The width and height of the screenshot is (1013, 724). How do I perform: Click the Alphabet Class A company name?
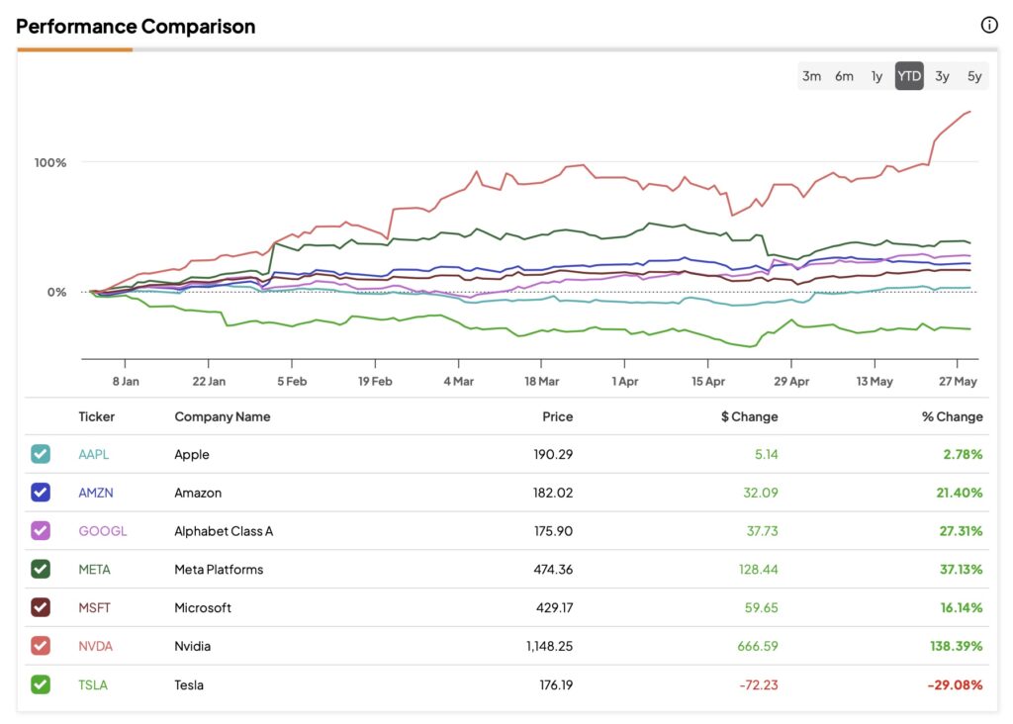coord(224,531)
